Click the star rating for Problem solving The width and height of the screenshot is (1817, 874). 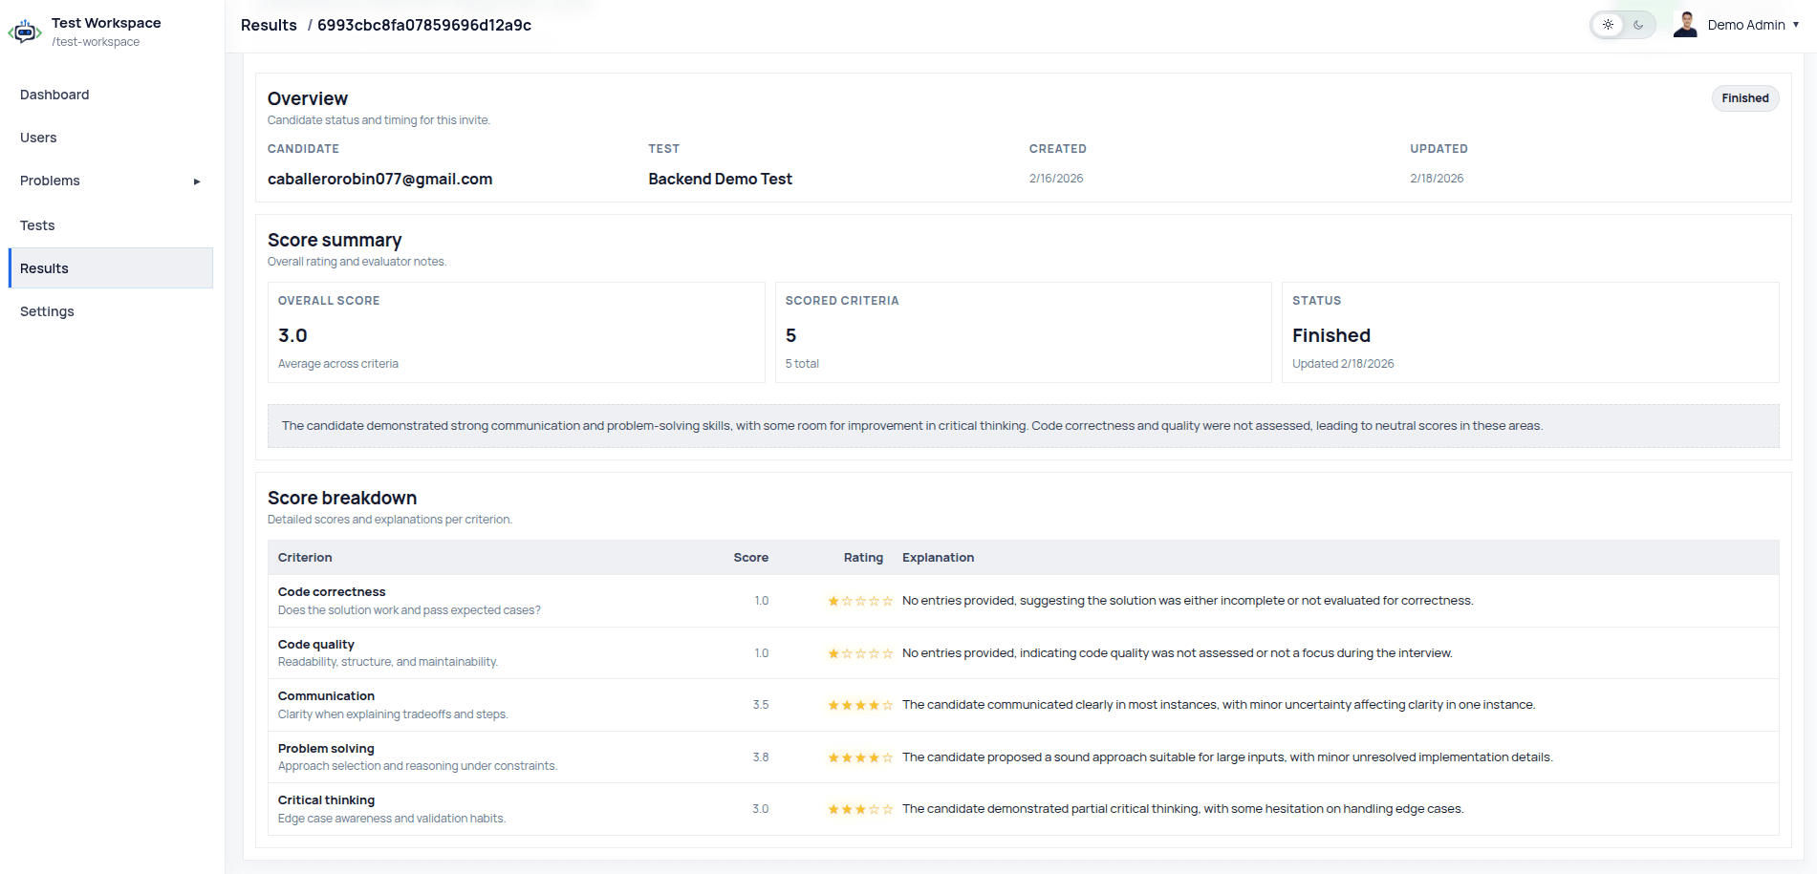point(859,757)
